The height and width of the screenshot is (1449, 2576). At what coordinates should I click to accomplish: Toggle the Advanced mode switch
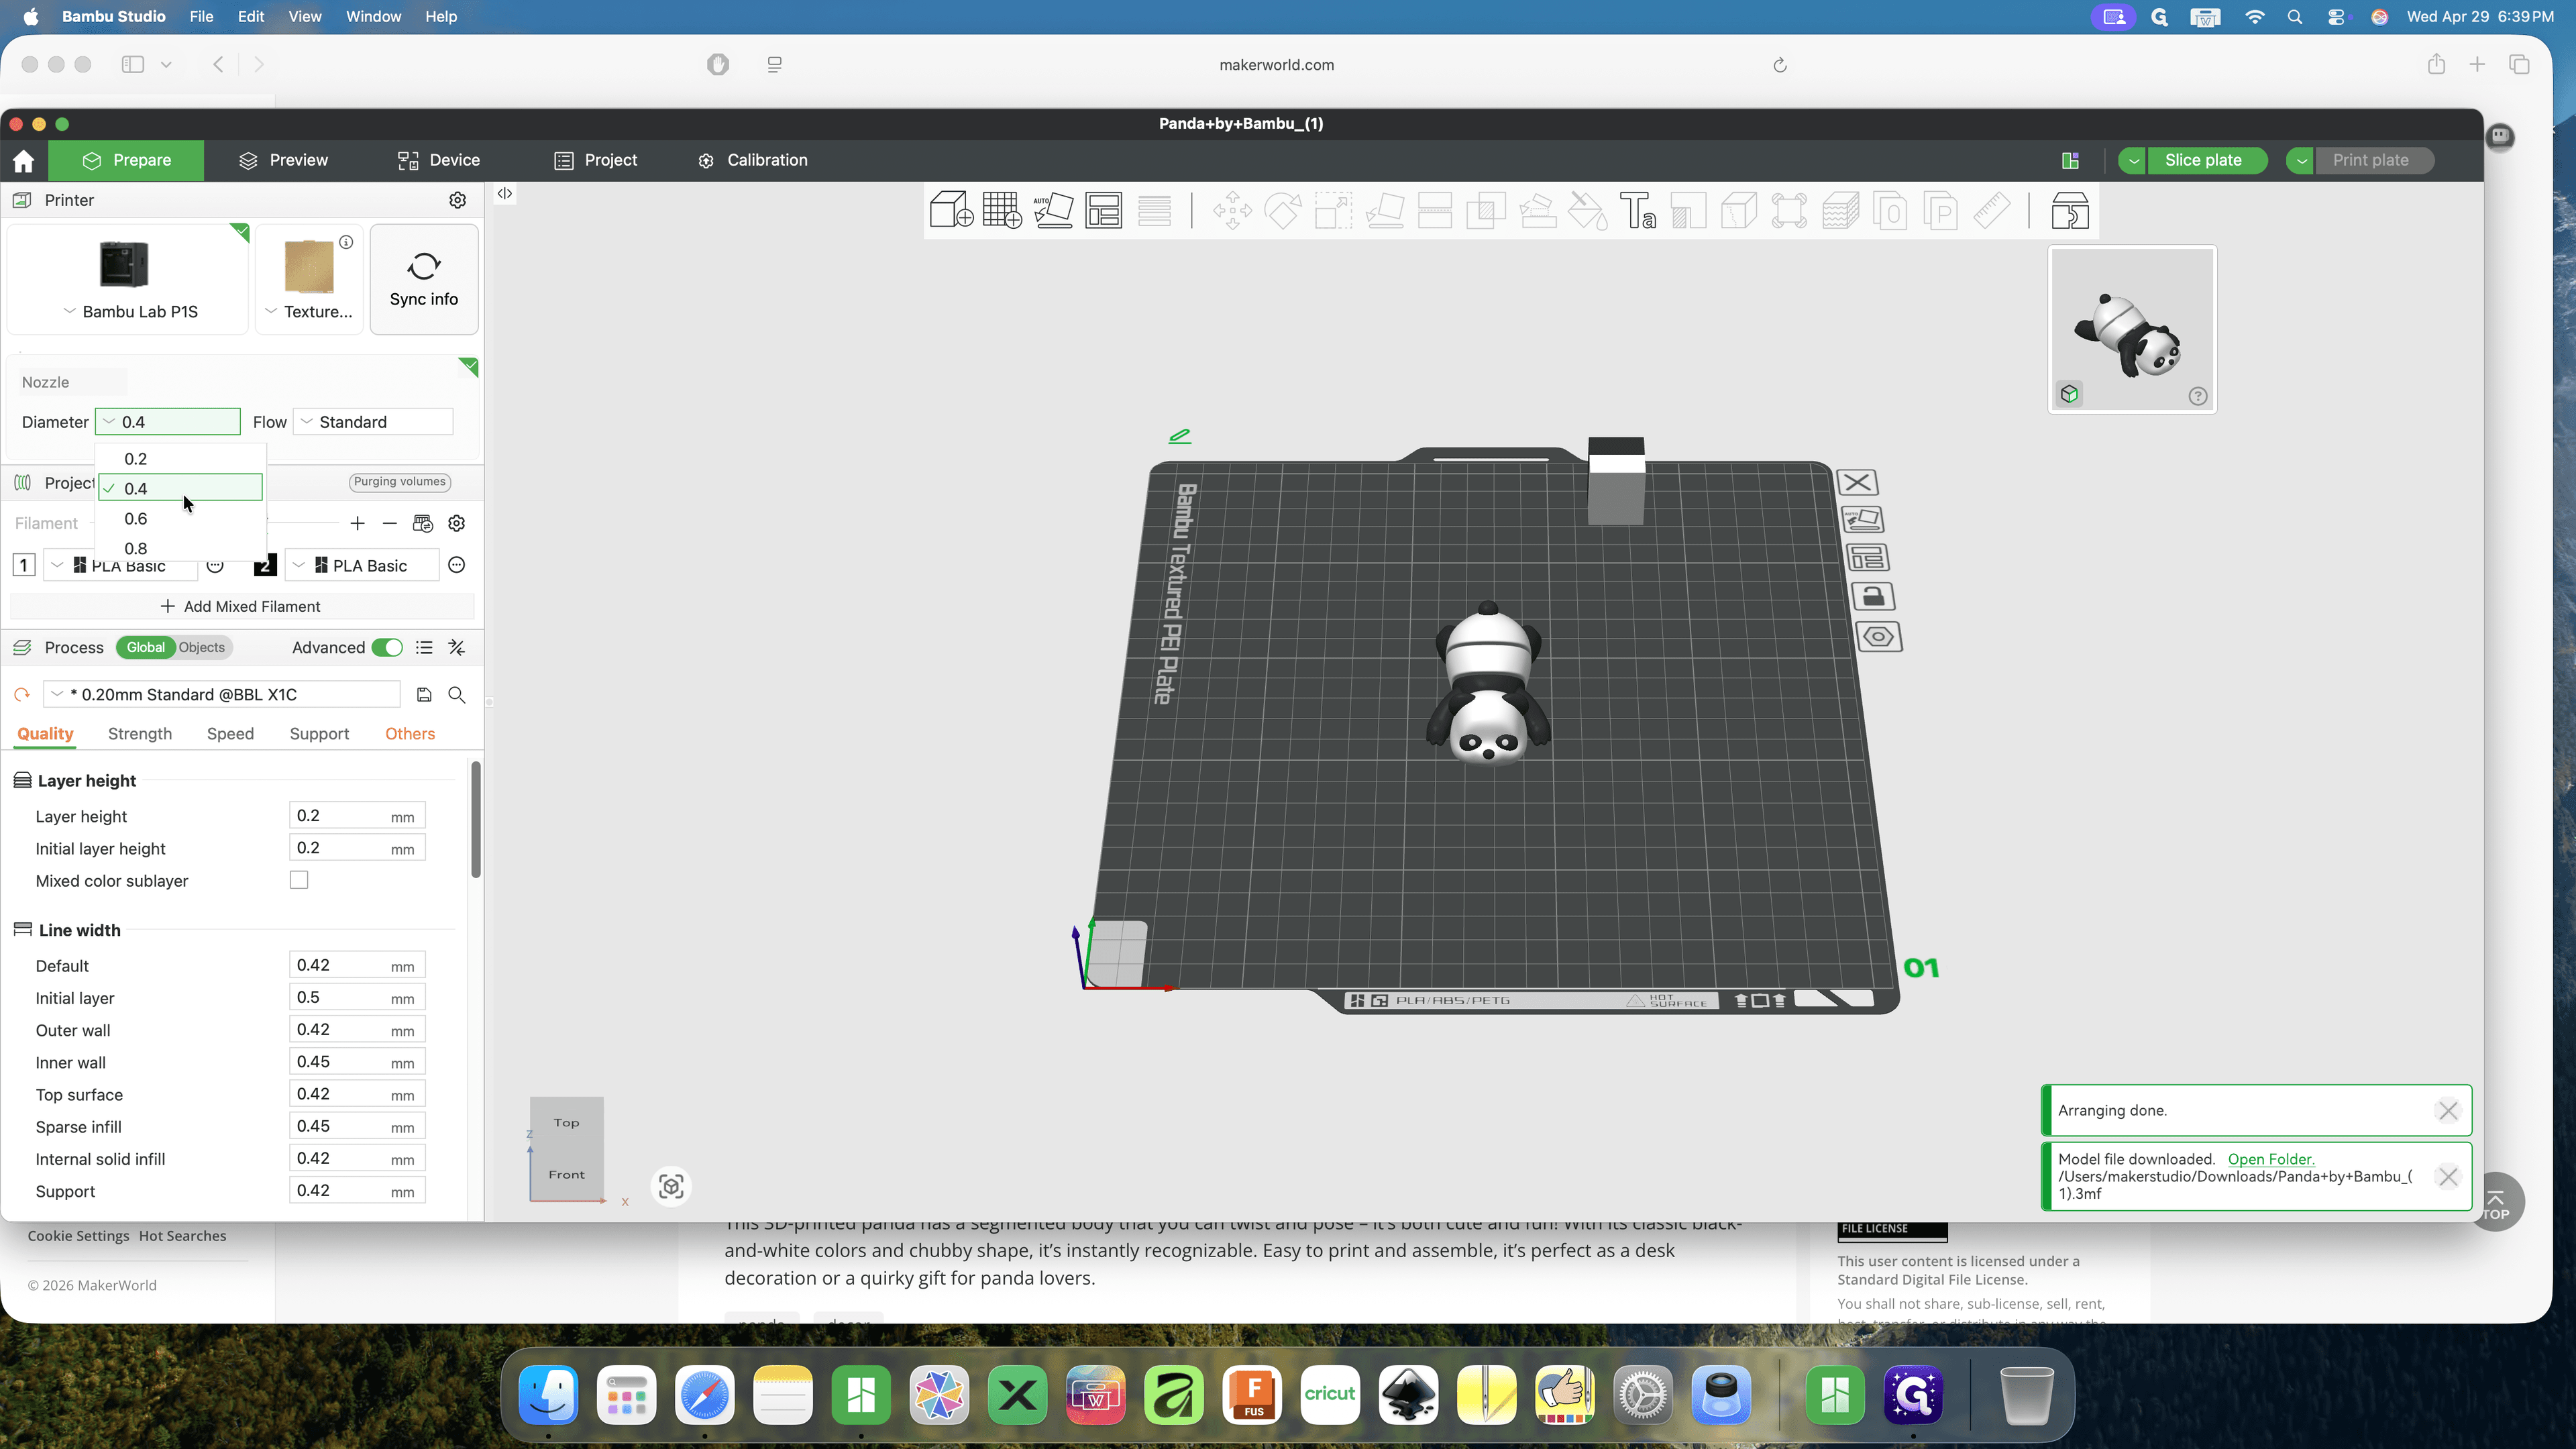[387, 648]
